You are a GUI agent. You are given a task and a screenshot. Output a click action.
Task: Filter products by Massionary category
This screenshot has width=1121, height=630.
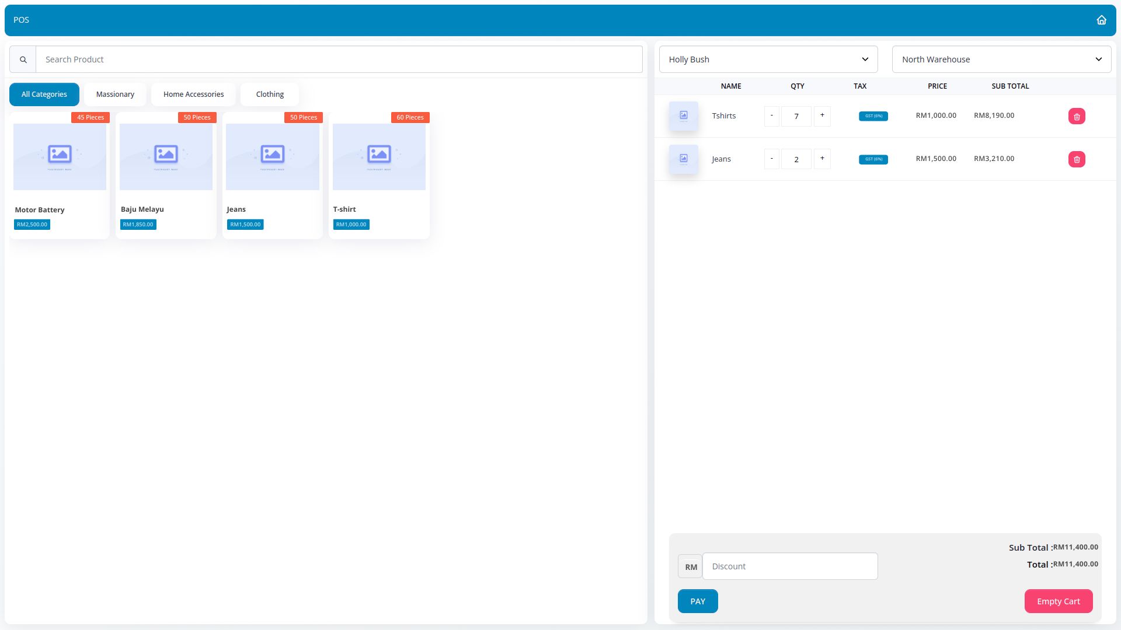tap(115, 94)
